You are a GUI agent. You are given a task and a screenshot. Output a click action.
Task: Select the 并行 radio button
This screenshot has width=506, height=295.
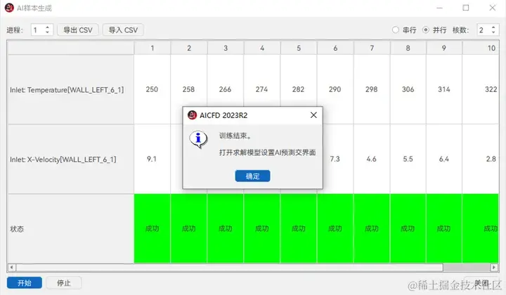pyautogui.click(x=426, y=29)
